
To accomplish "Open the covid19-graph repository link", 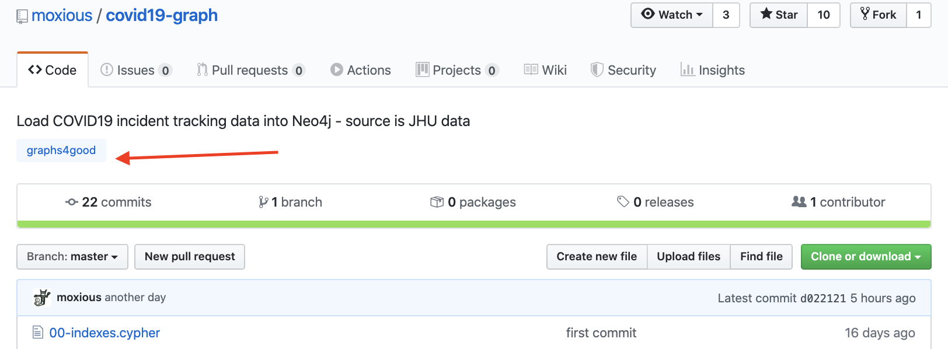I will coord(162,15).
